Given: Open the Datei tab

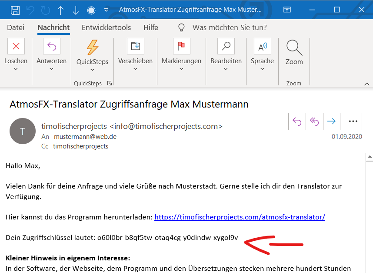Looking at the screenshot, I should point(16,27).
